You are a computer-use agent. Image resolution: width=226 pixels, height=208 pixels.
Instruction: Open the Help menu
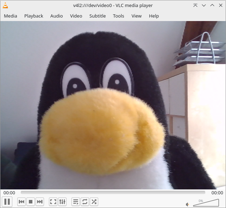pos(154,16)
